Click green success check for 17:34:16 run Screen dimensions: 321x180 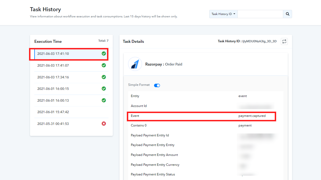point(104,77)
